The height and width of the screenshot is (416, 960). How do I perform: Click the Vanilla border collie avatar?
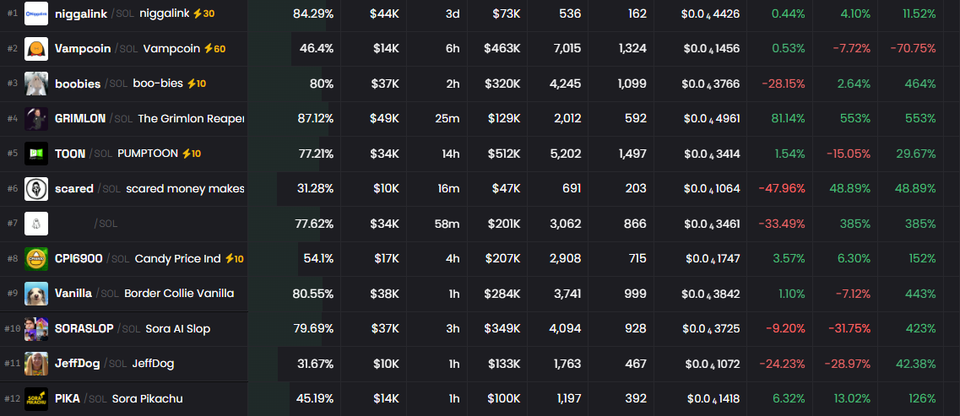[x=36, y=294]
